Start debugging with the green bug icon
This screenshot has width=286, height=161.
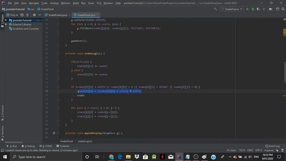point(253,9)
